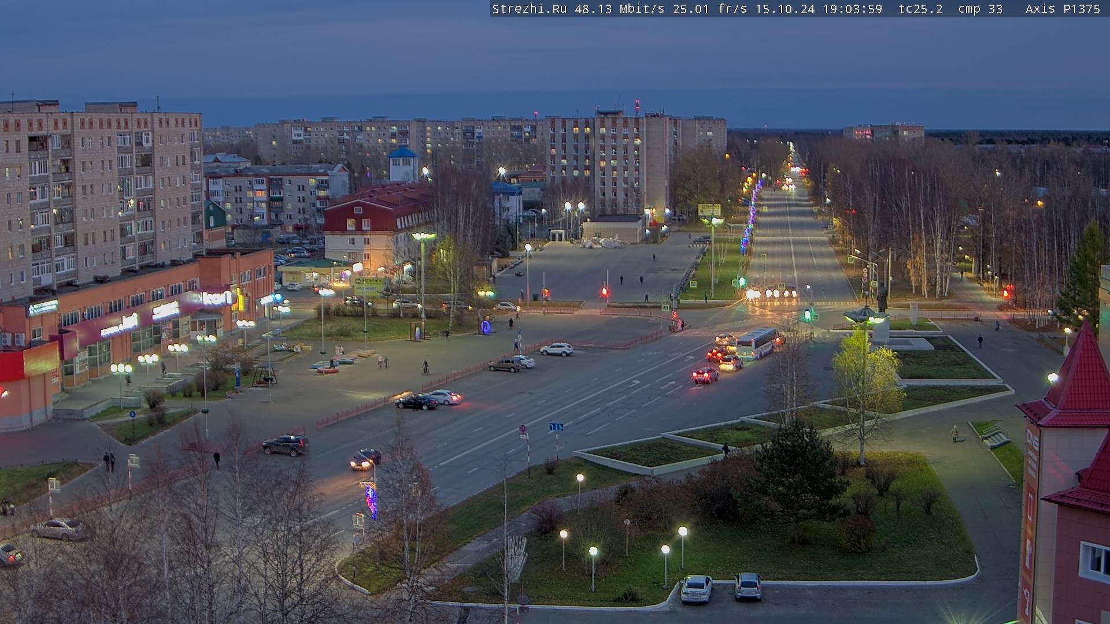Click the 25.01 fr/s frame rate value
The height and width of the screenshot is (624, 1110).
(x=710, y=9)
